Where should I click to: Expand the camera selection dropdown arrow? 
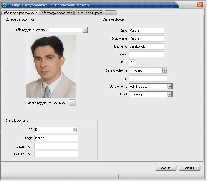pyautogui.click(x=85, y=30)
